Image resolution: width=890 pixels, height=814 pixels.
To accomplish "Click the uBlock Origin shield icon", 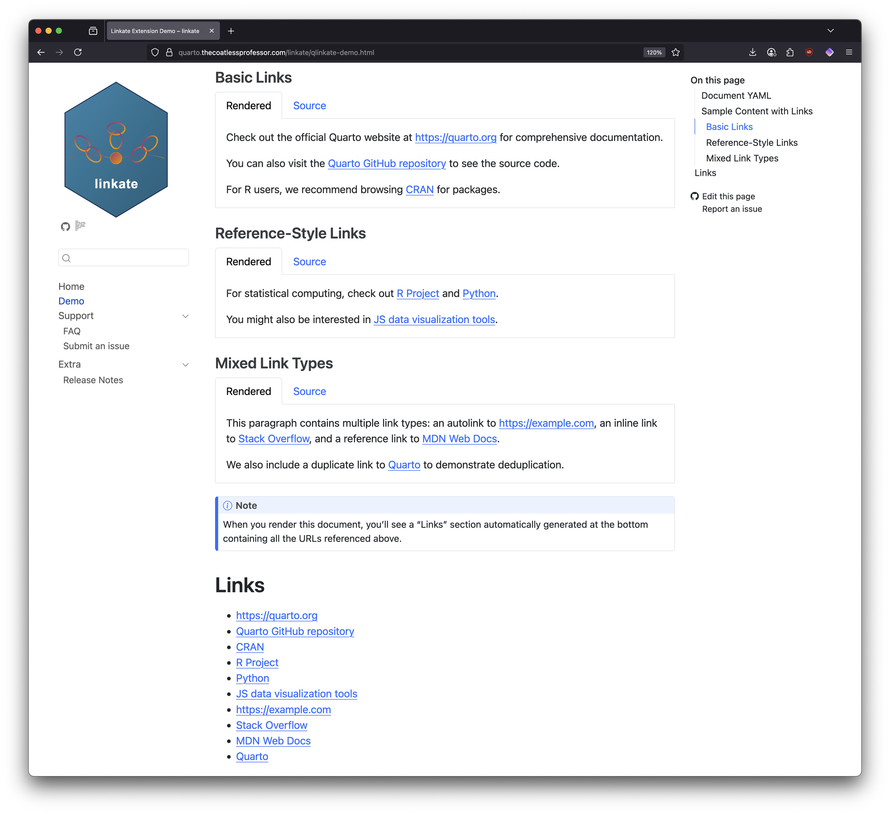I will click(809, 52).
